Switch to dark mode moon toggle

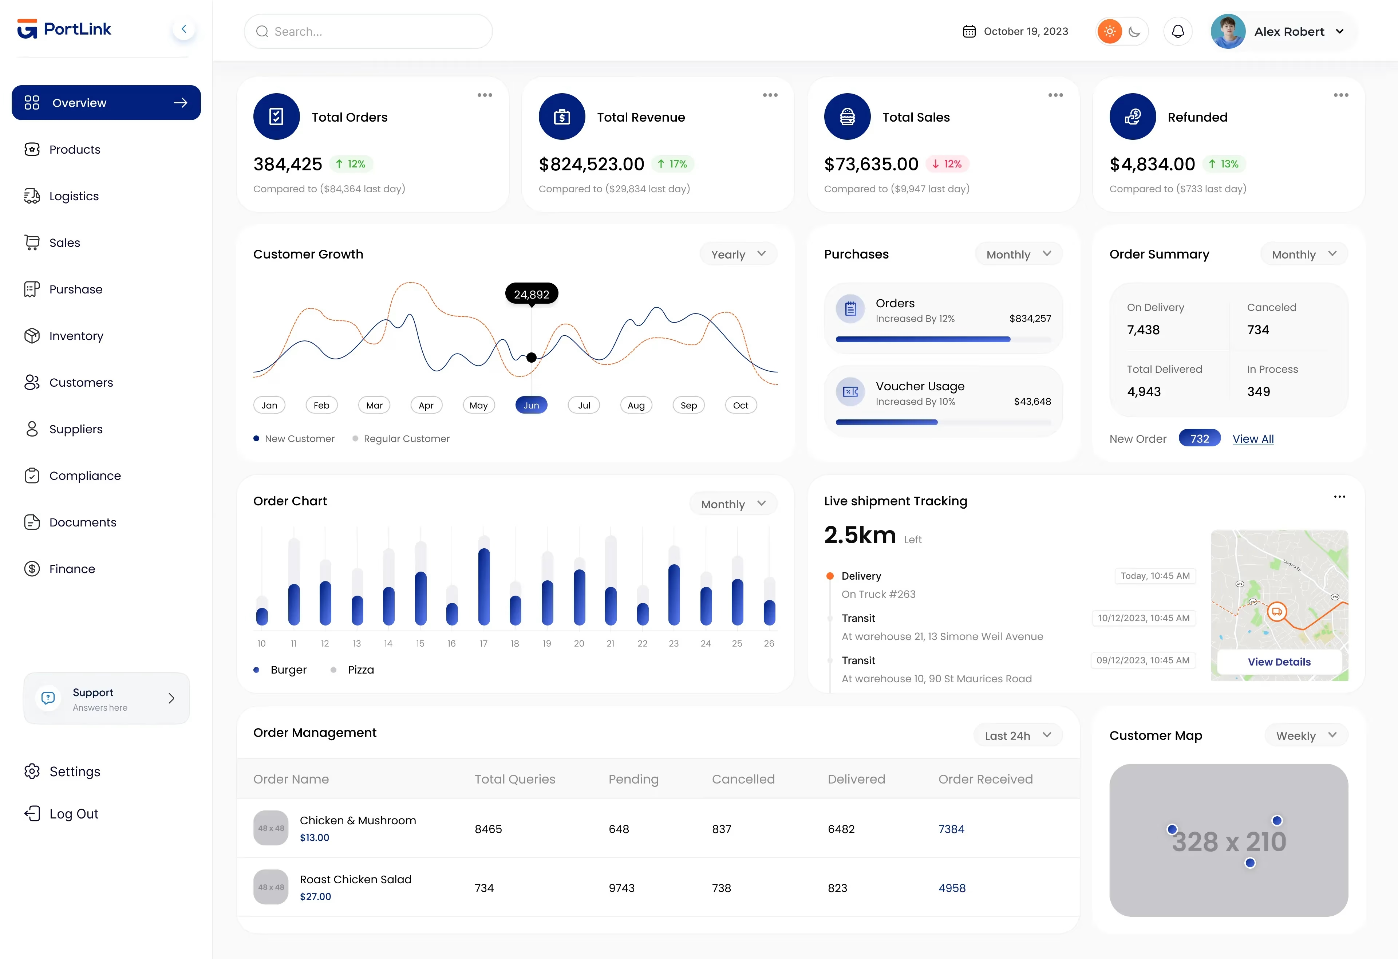(1134, 31)
